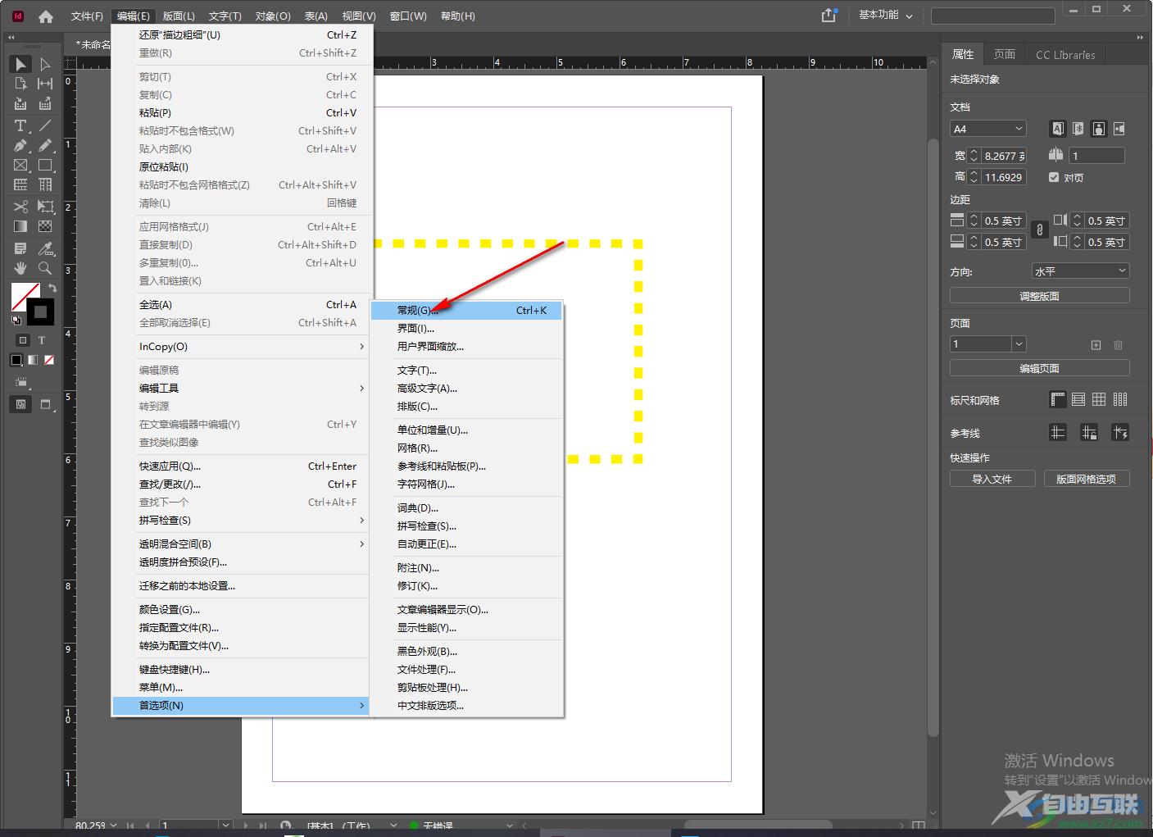Click the share document icon
Viewport: 1153px width, 837px height.
829,15
